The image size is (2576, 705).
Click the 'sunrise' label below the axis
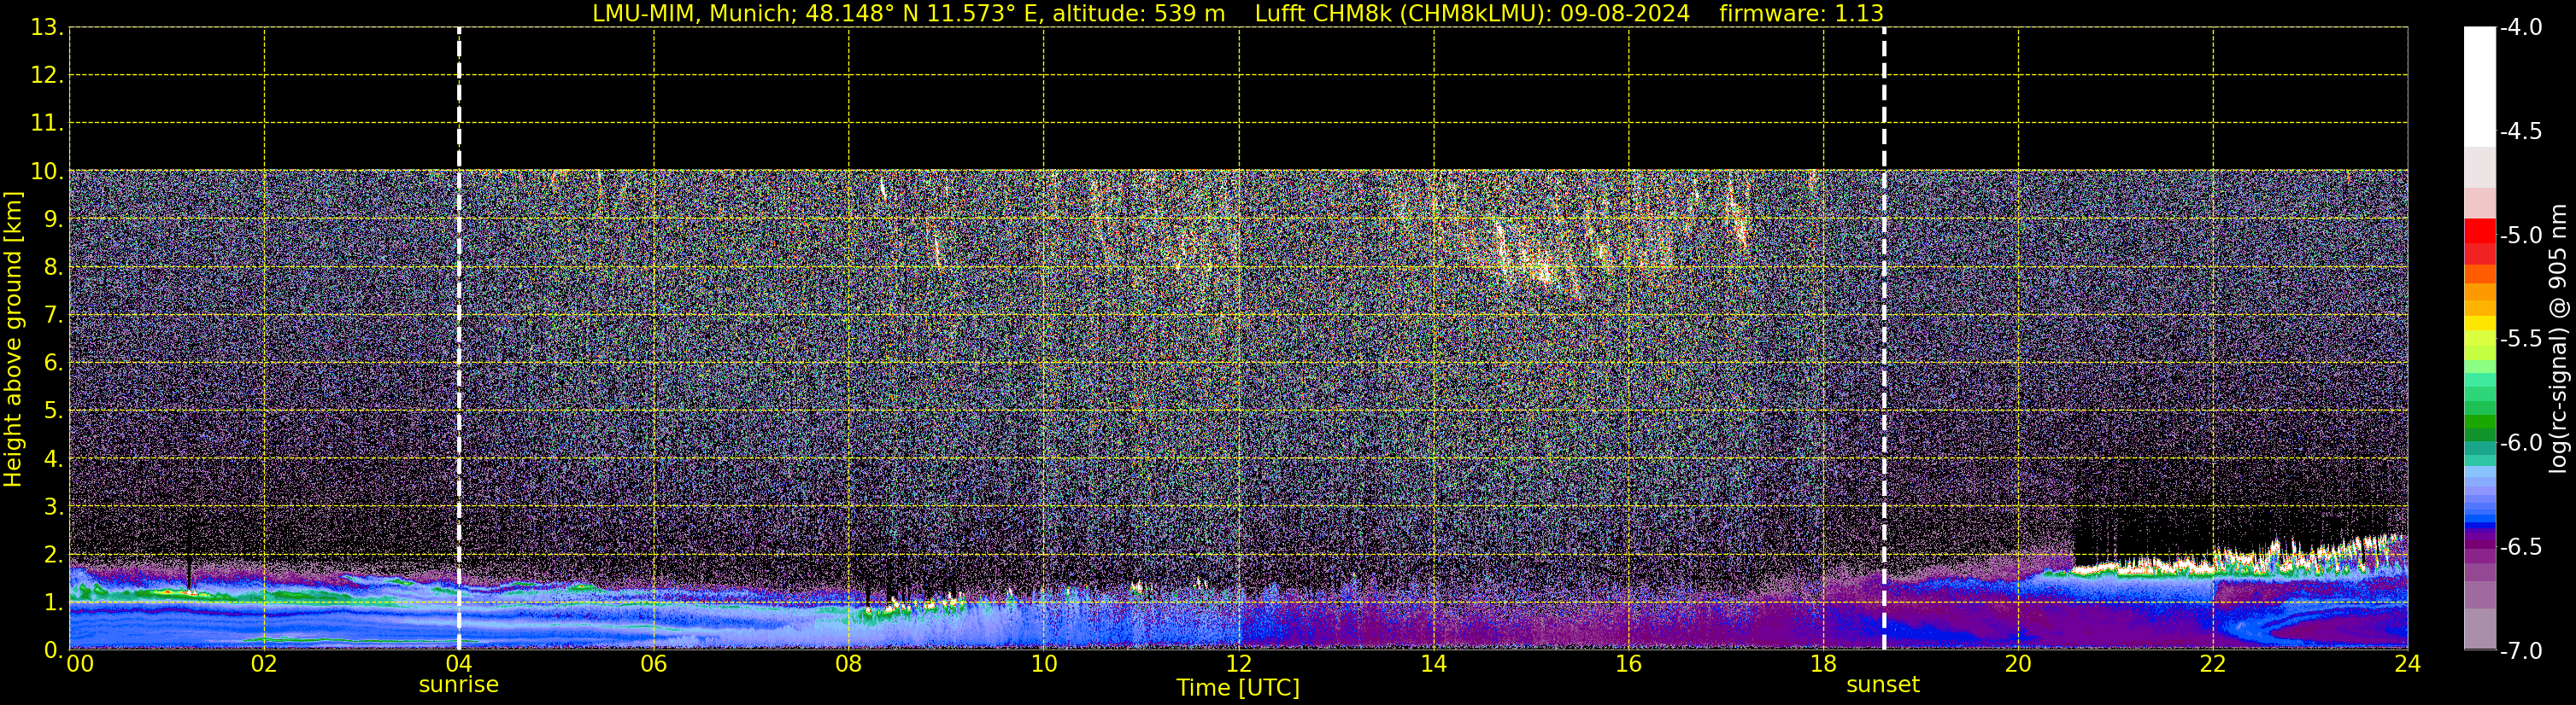tap(458, 685)
